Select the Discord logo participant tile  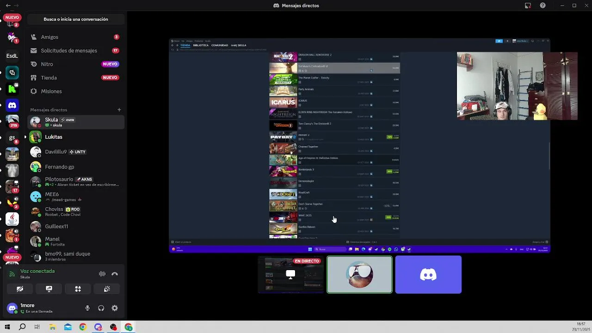click(428, 275)
